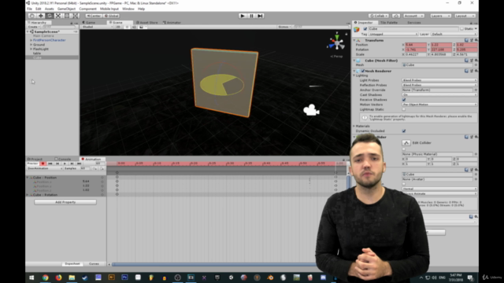Open the Layers dropdown in toolbar
This screenshot has width=504, height=283.
(440, 16)
